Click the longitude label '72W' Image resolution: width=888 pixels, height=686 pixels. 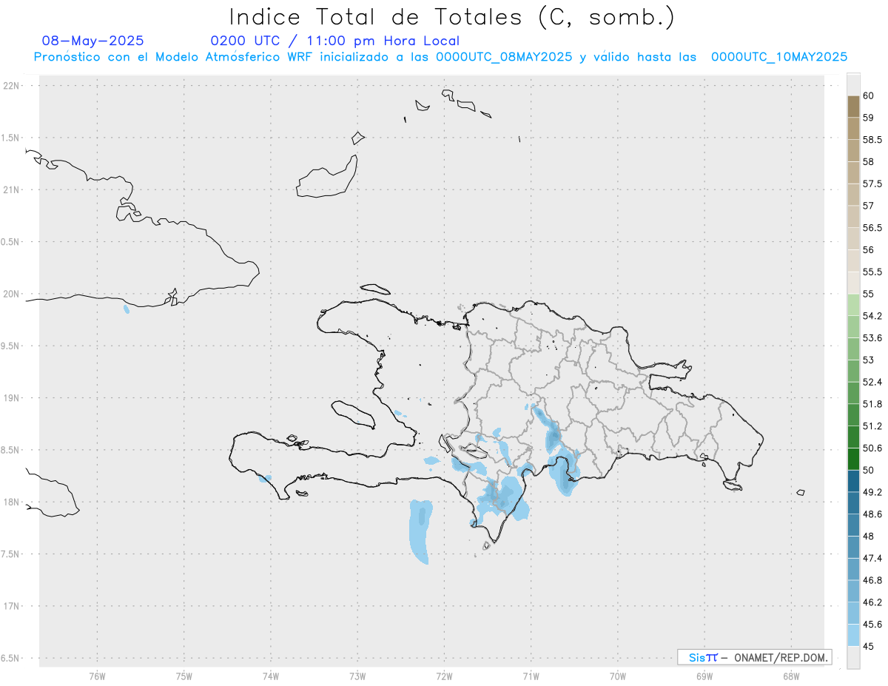(x=444, y=676)
